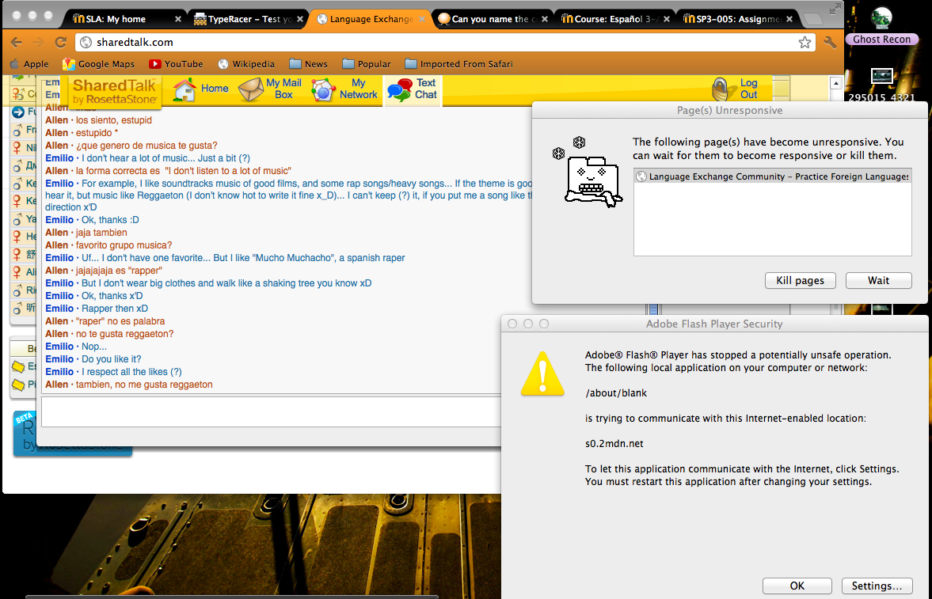The image size is (932, 599).
Task: Reload the page with the refresh icon
Action: pos(60,42)
